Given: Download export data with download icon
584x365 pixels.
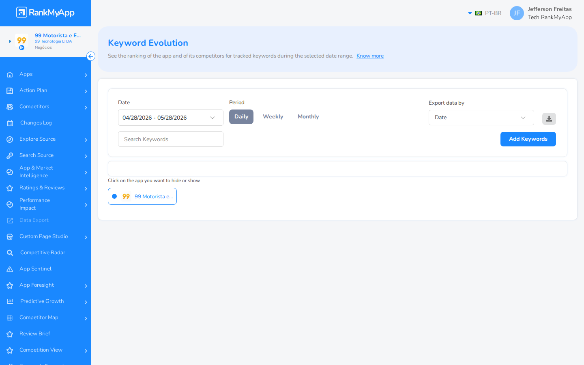Looking at the screenshot, I should [549, 119].
